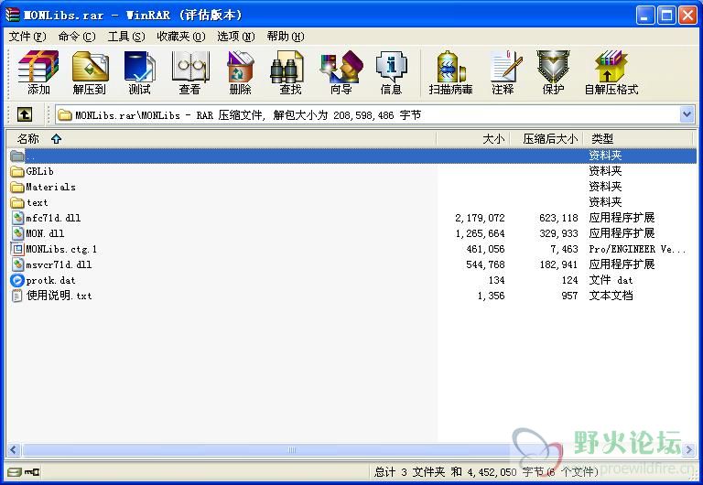Screen dimensions: 703x485
Task: Click the disk icon in status bar
Action: point(15,472)
